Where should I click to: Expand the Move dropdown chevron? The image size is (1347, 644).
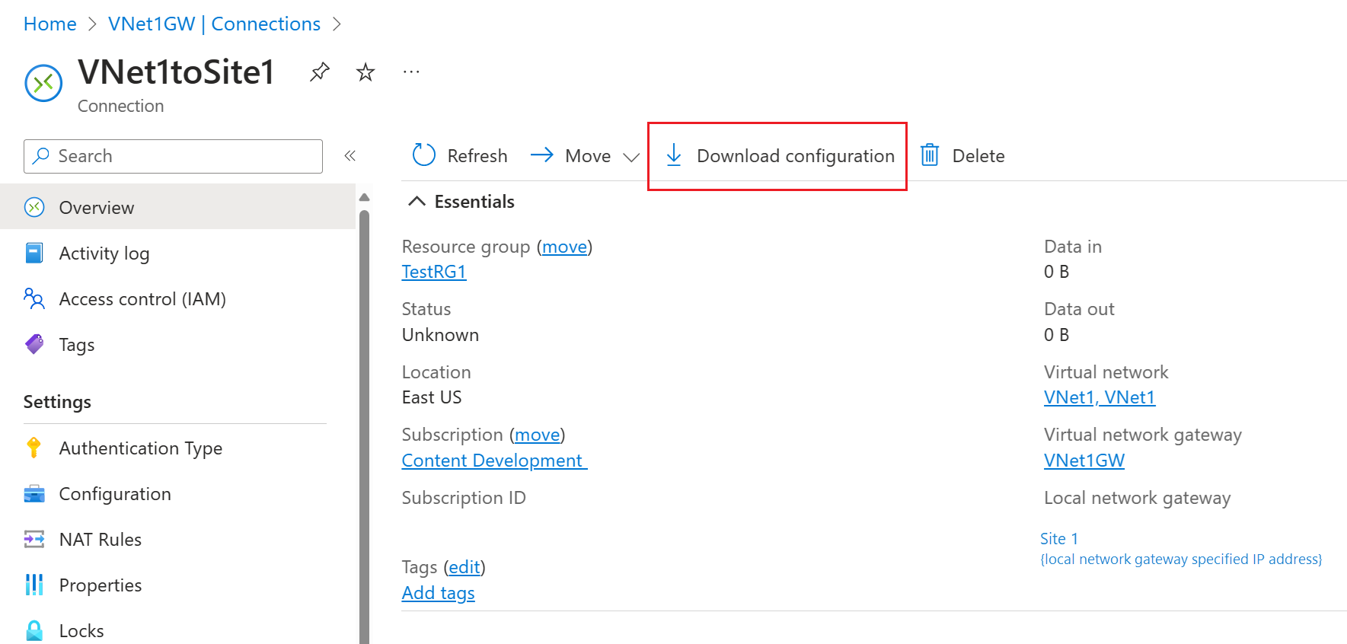point(631,157)
